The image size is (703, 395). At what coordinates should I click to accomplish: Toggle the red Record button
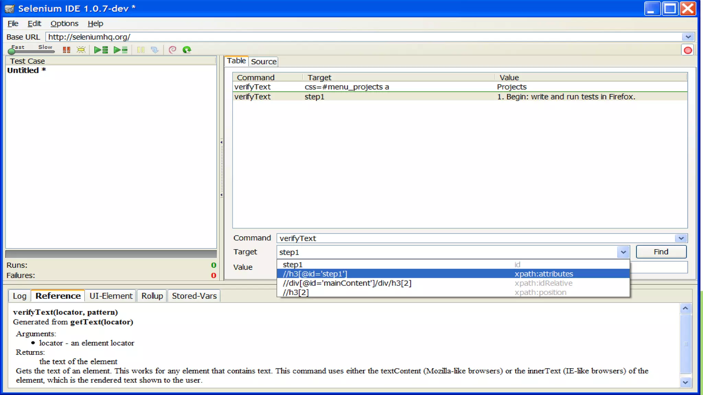[688, 50]
